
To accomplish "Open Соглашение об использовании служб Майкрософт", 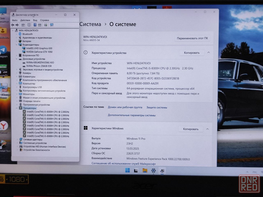I will [x=124, y=163].
